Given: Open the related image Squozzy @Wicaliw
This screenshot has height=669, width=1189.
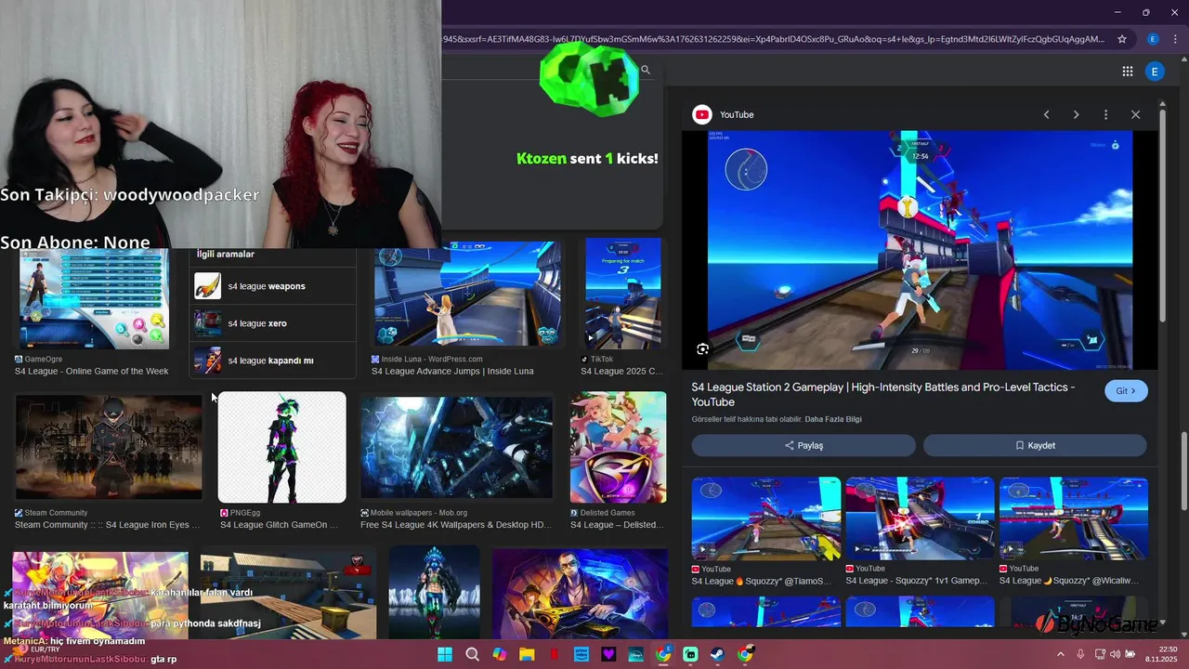Looking at the screenshot, I should click(1074, 518).
